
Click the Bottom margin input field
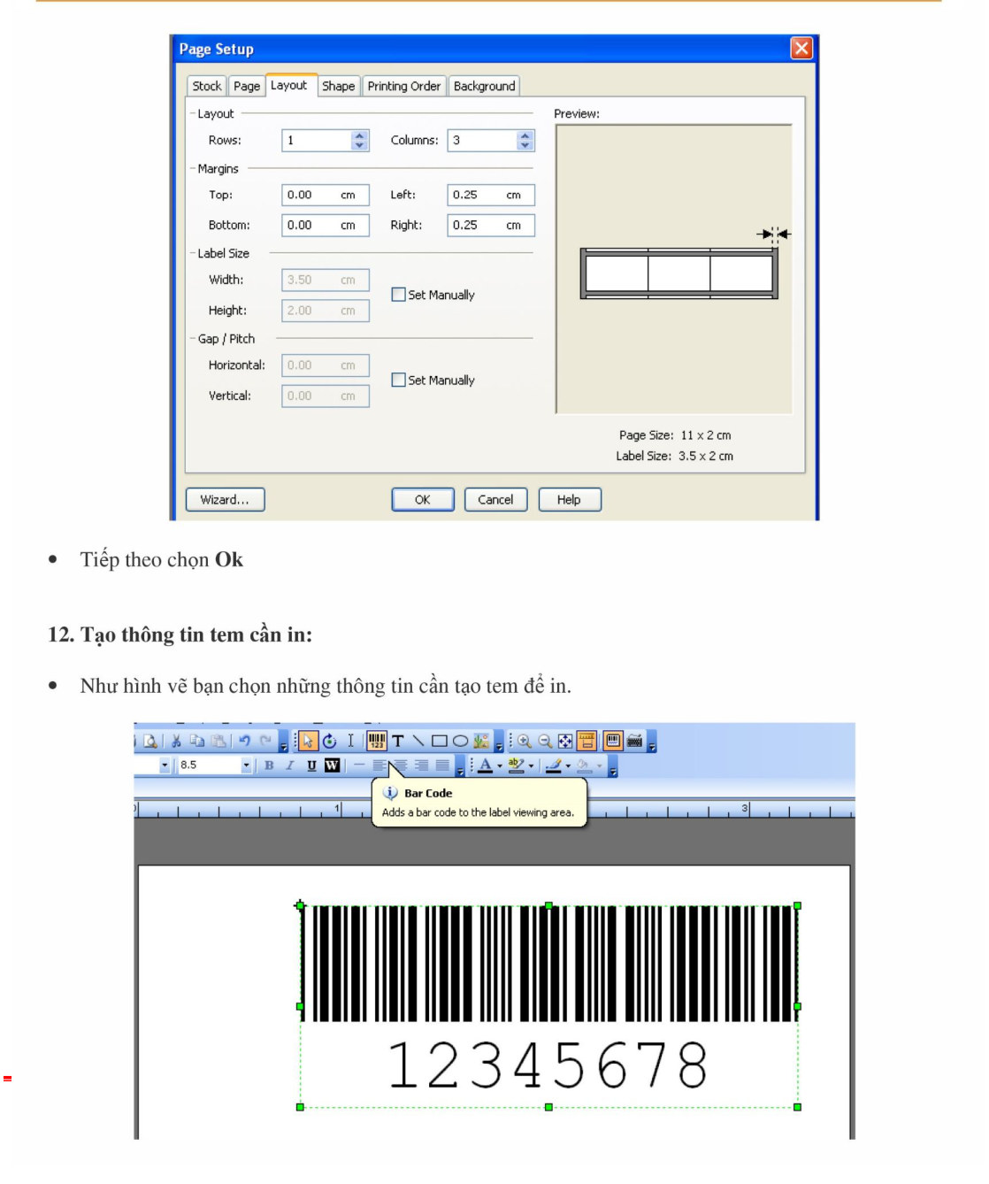[325, 225]
